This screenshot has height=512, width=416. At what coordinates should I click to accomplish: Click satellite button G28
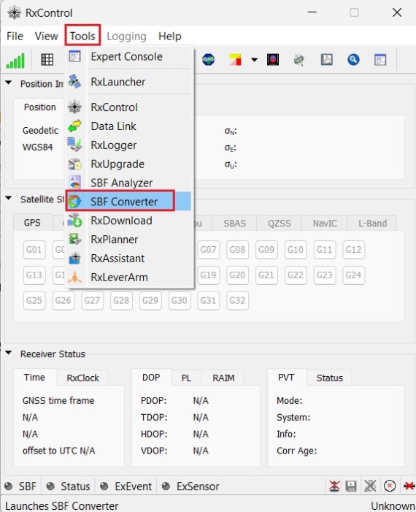[121, 300]
